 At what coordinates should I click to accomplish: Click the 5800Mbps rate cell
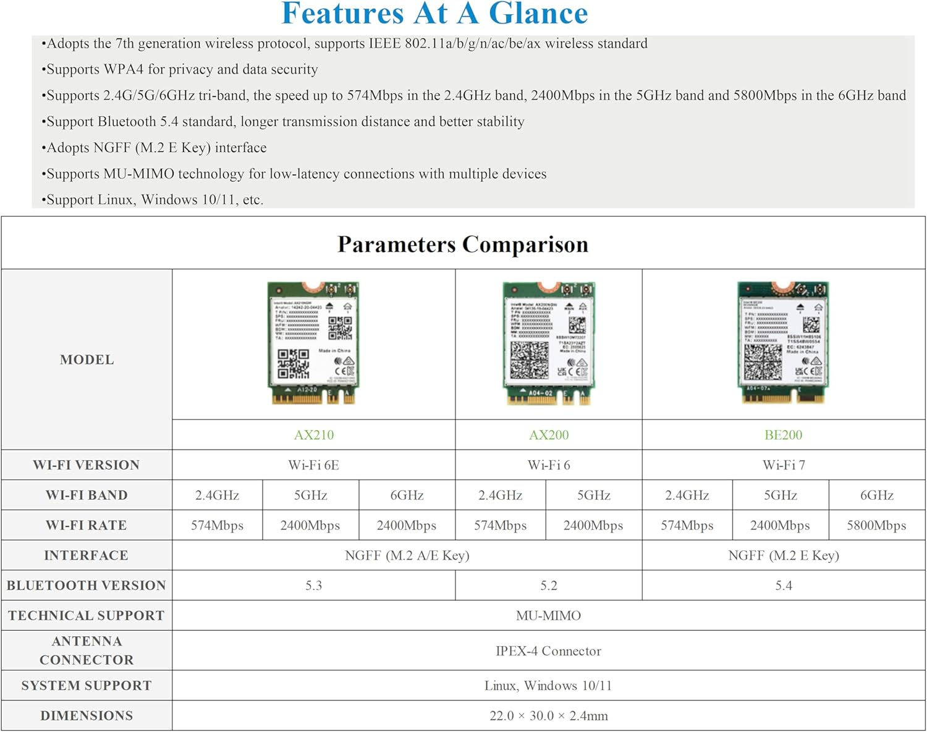pyautogui.click(x=876, y=526)
